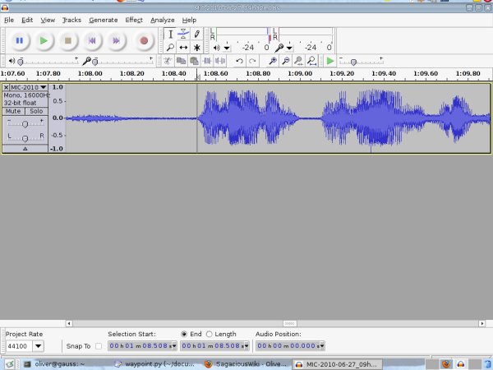Screen dimensions: 493x370
Task: Click the Stop transport button
Action: point(69,39)
